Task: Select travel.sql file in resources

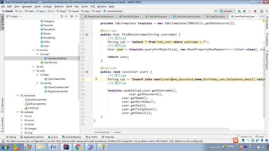Action: point(33,108)
